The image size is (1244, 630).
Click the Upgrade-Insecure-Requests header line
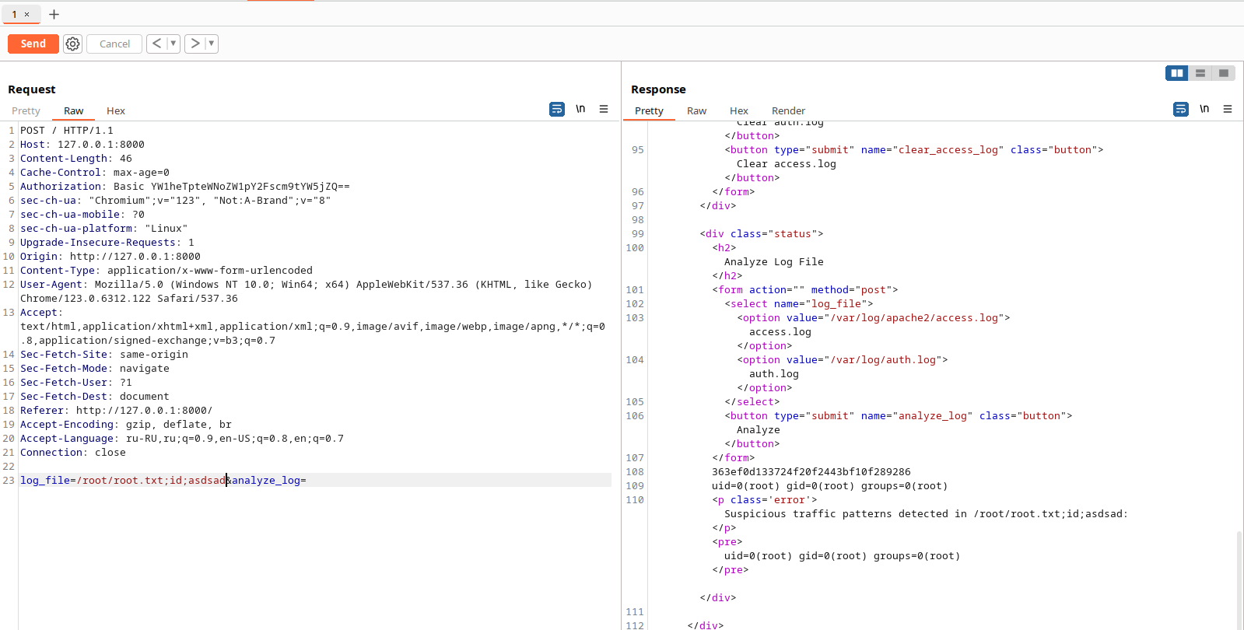tap(107, 243)
